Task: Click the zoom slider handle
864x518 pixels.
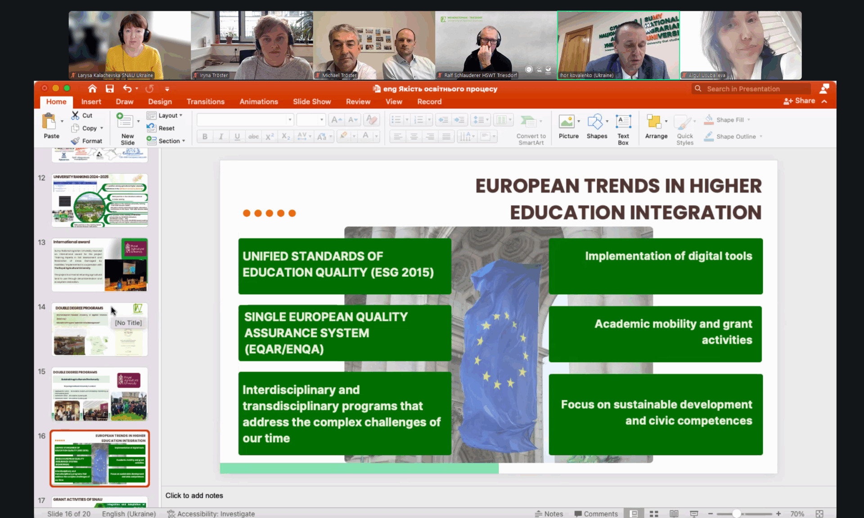Action: (x=736, y=514)
